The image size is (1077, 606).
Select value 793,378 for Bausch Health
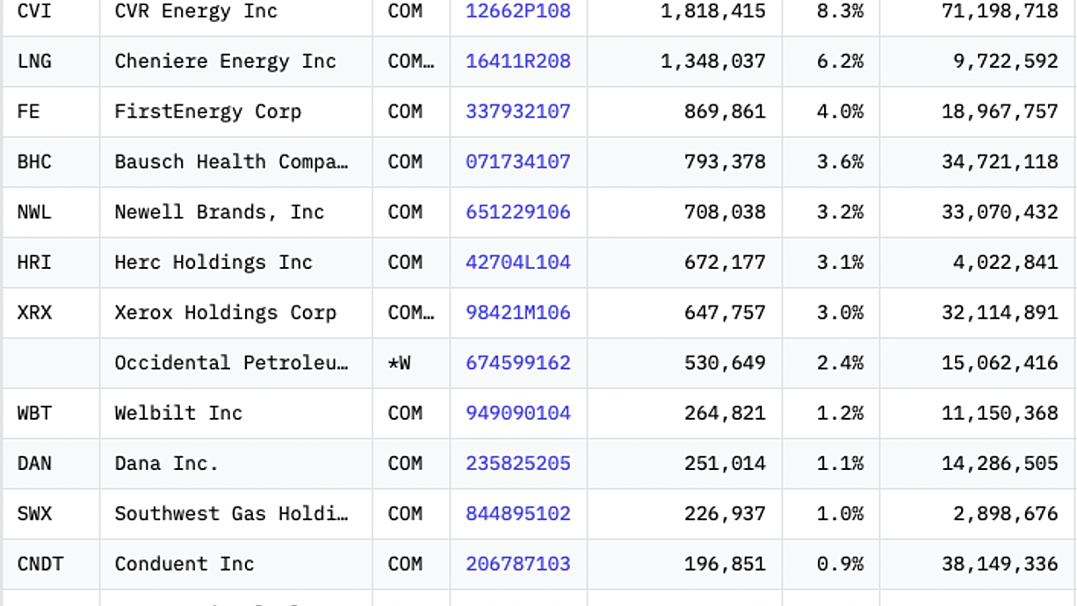pos(725,162)
